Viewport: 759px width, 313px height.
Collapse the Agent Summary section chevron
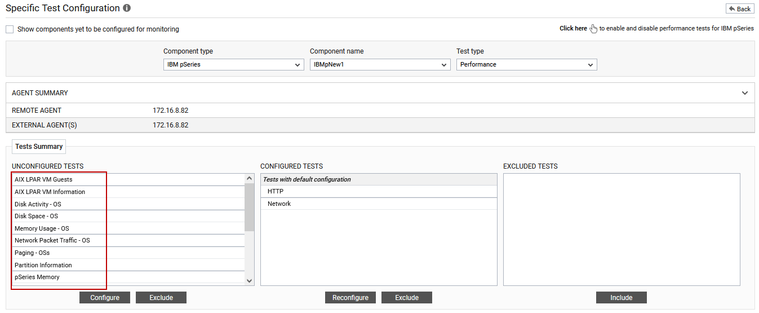tap(745, 93)
